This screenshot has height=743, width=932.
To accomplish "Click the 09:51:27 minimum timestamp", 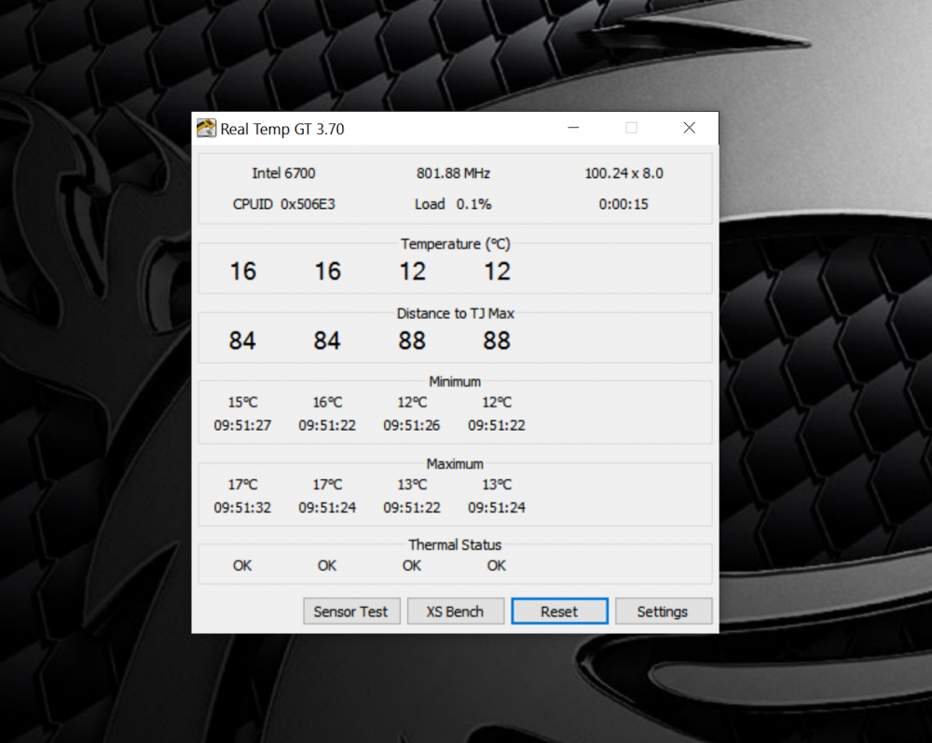I will point(242,426).
